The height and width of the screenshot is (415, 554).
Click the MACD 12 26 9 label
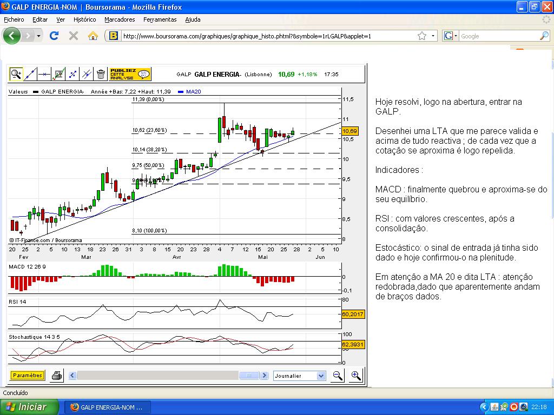[27, 266]
